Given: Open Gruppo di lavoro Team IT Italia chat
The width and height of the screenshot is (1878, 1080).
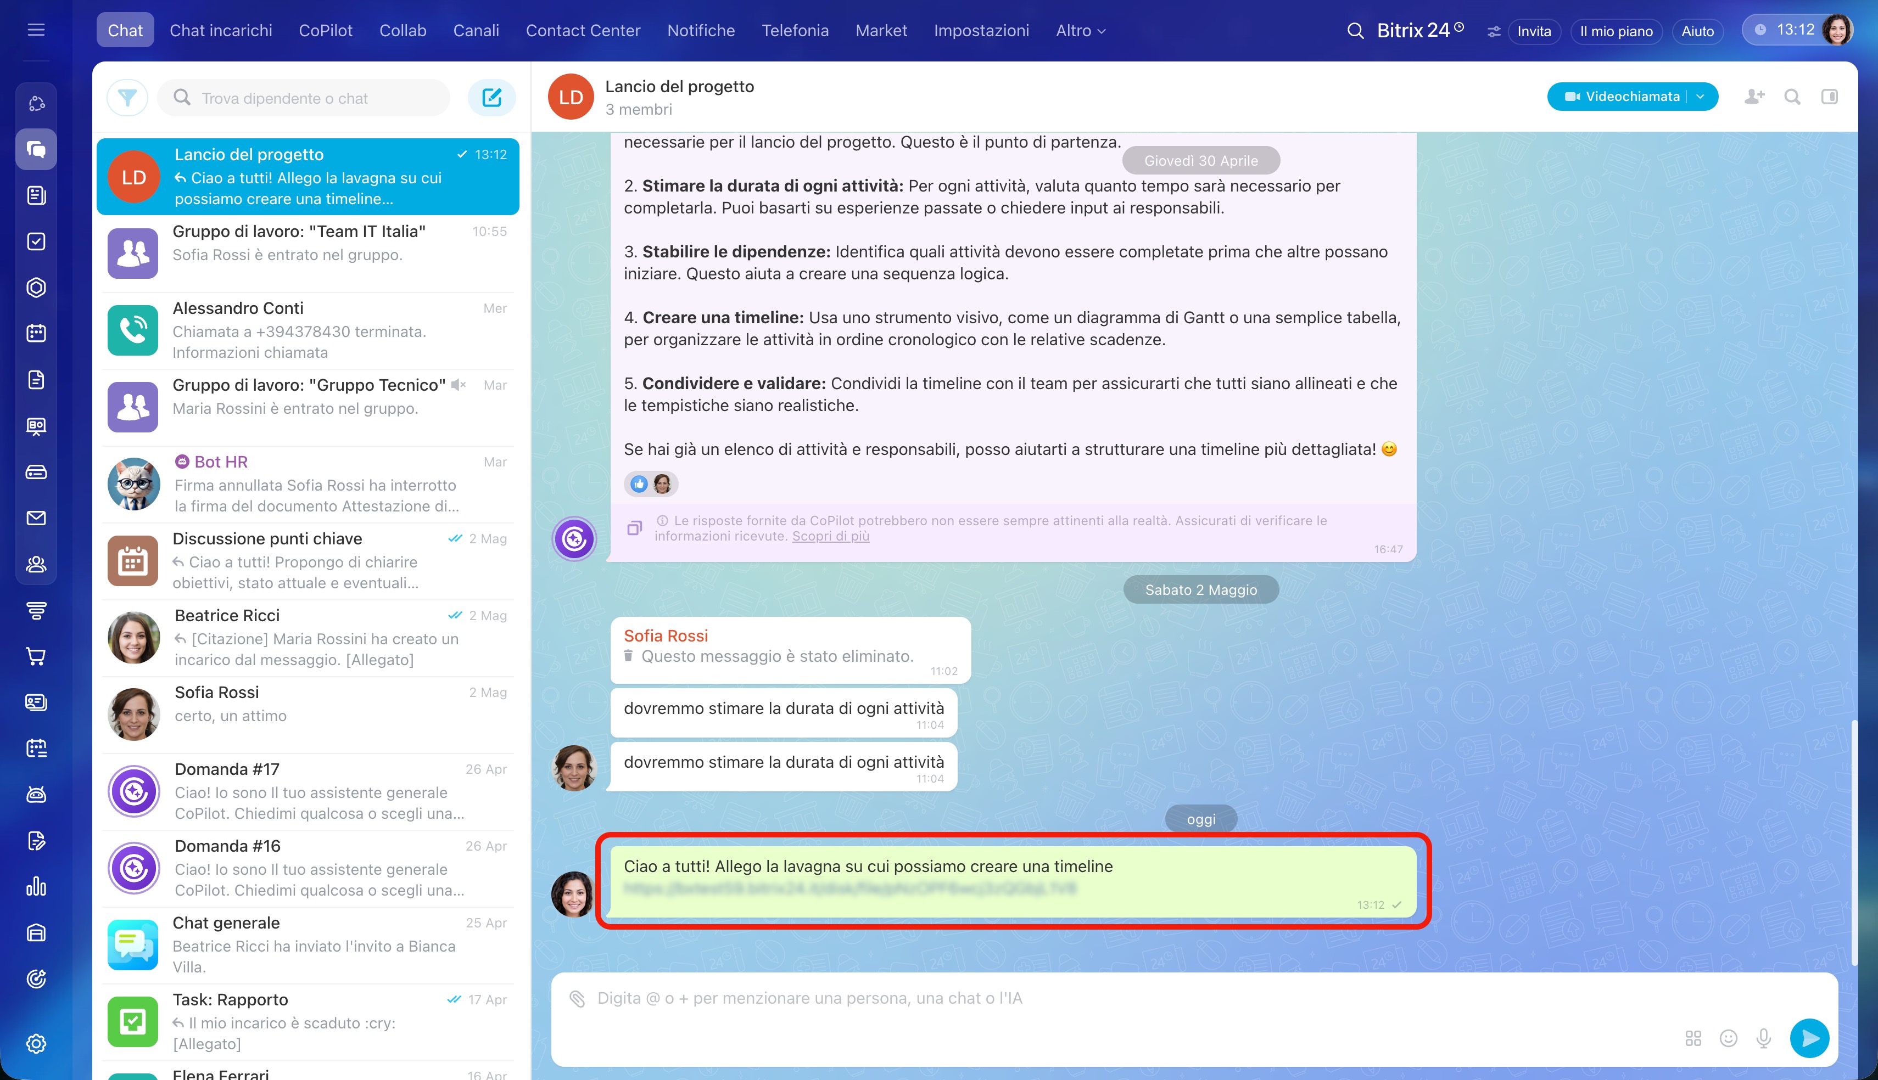Looking at the screenshot, I should [x=308, y=253].
